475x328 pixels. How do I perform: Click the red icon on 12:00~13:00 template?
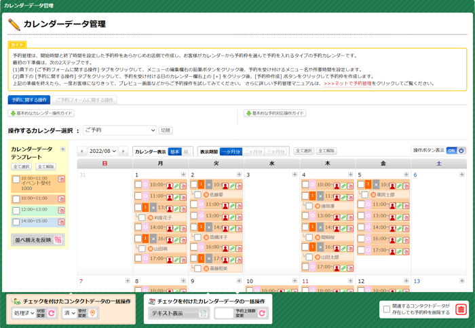(61, 211)
